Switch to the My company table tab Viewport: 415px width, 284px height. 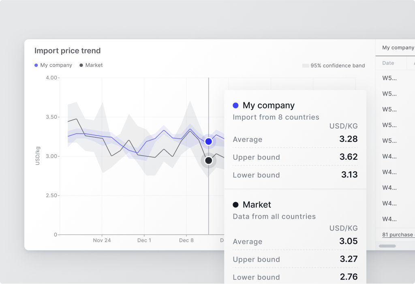[x=398, y=48]
